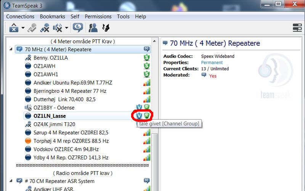The height and width of the screenshot is (191, 305).
Task: Open the dropdown arrow beside speaker mute
Action: point(66,28)
